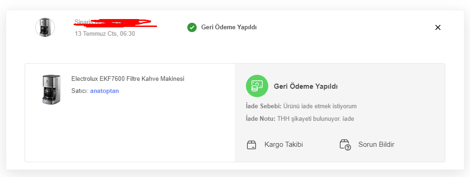Click header status text Geri Ödeme Yapıldı
Image resolution: width=470 pixels, height=177 pixels.
(x=229, y=27)
